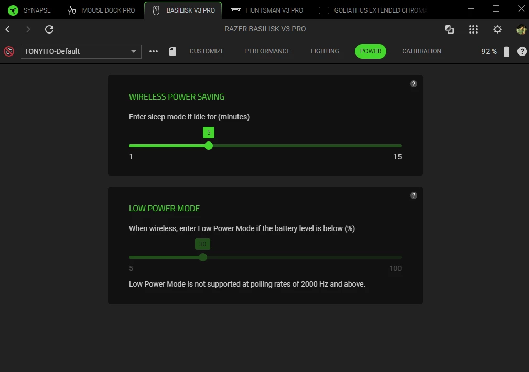This screenshot has width=529, height=372.
Task: Click the on-board memory profile icon
Action: coord(172,51)
